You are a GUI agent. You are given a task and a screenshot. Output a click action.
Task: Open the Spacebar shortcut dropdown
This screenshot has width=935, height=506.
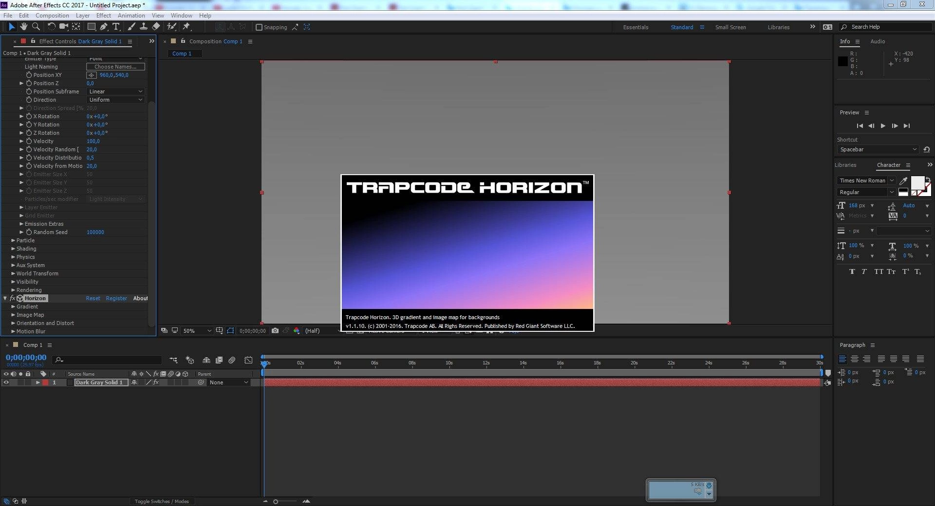click(x=878, y=149)
